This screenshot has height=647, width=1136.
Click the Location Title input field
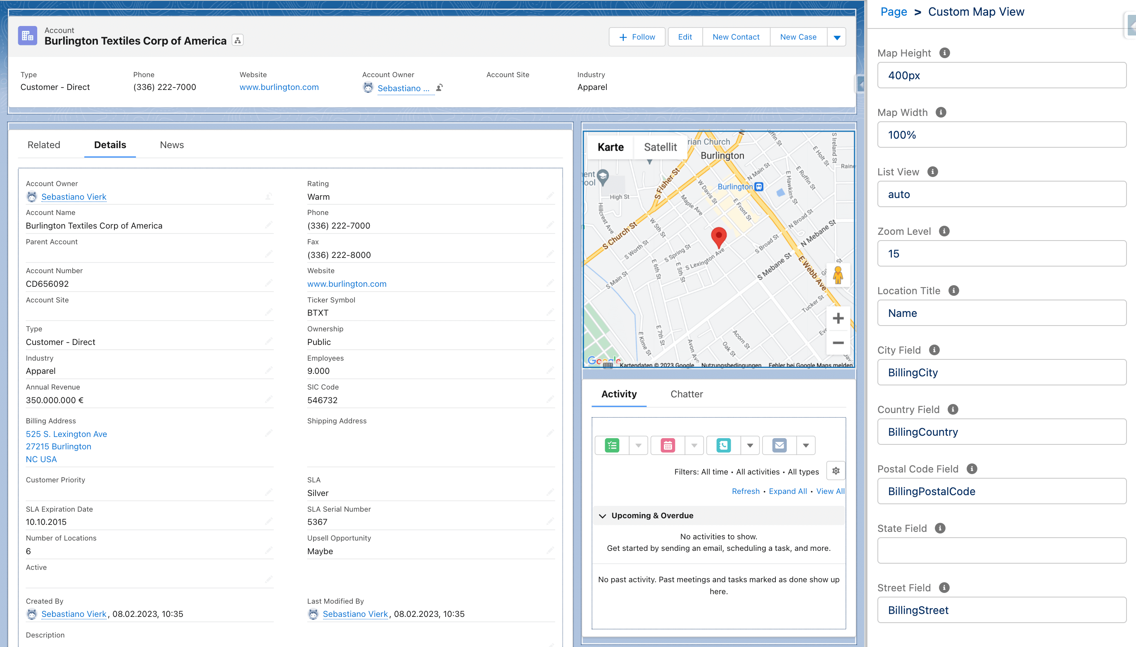[1002, 313]
